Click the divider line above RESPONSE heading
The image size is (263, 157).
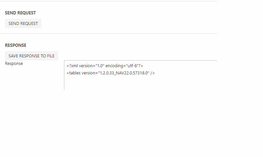pos(108,33)
